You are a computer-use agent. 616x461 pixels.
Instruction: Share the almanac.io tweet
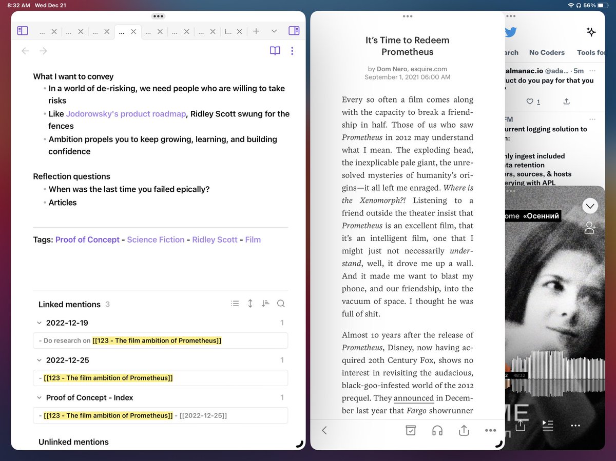(567, 102)
